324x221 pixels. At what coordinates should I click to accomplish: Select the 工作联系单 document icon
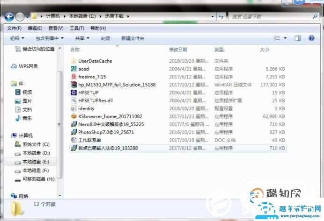pyautogui.click(x=74, y=140)
